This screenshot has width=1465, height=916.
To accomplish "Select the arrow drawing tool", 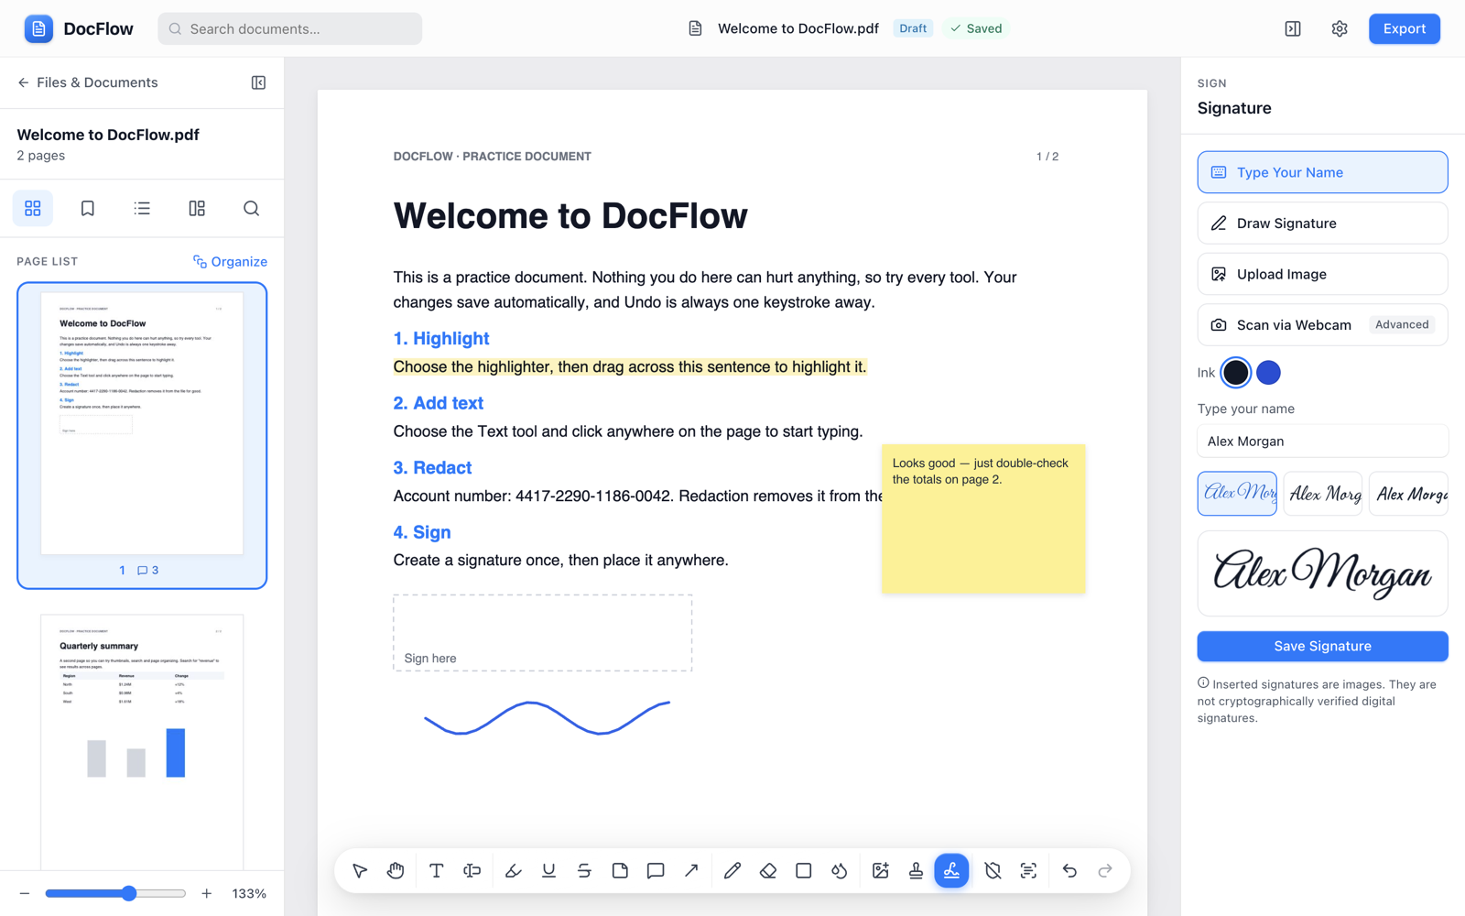I will (691, 870).
